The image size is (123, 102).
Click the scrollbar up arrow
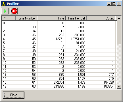[119, 18]
